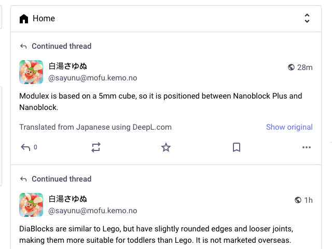Bookmark the Modulex post
Viewport: 332px width, 249px height.
pos(237,147)
